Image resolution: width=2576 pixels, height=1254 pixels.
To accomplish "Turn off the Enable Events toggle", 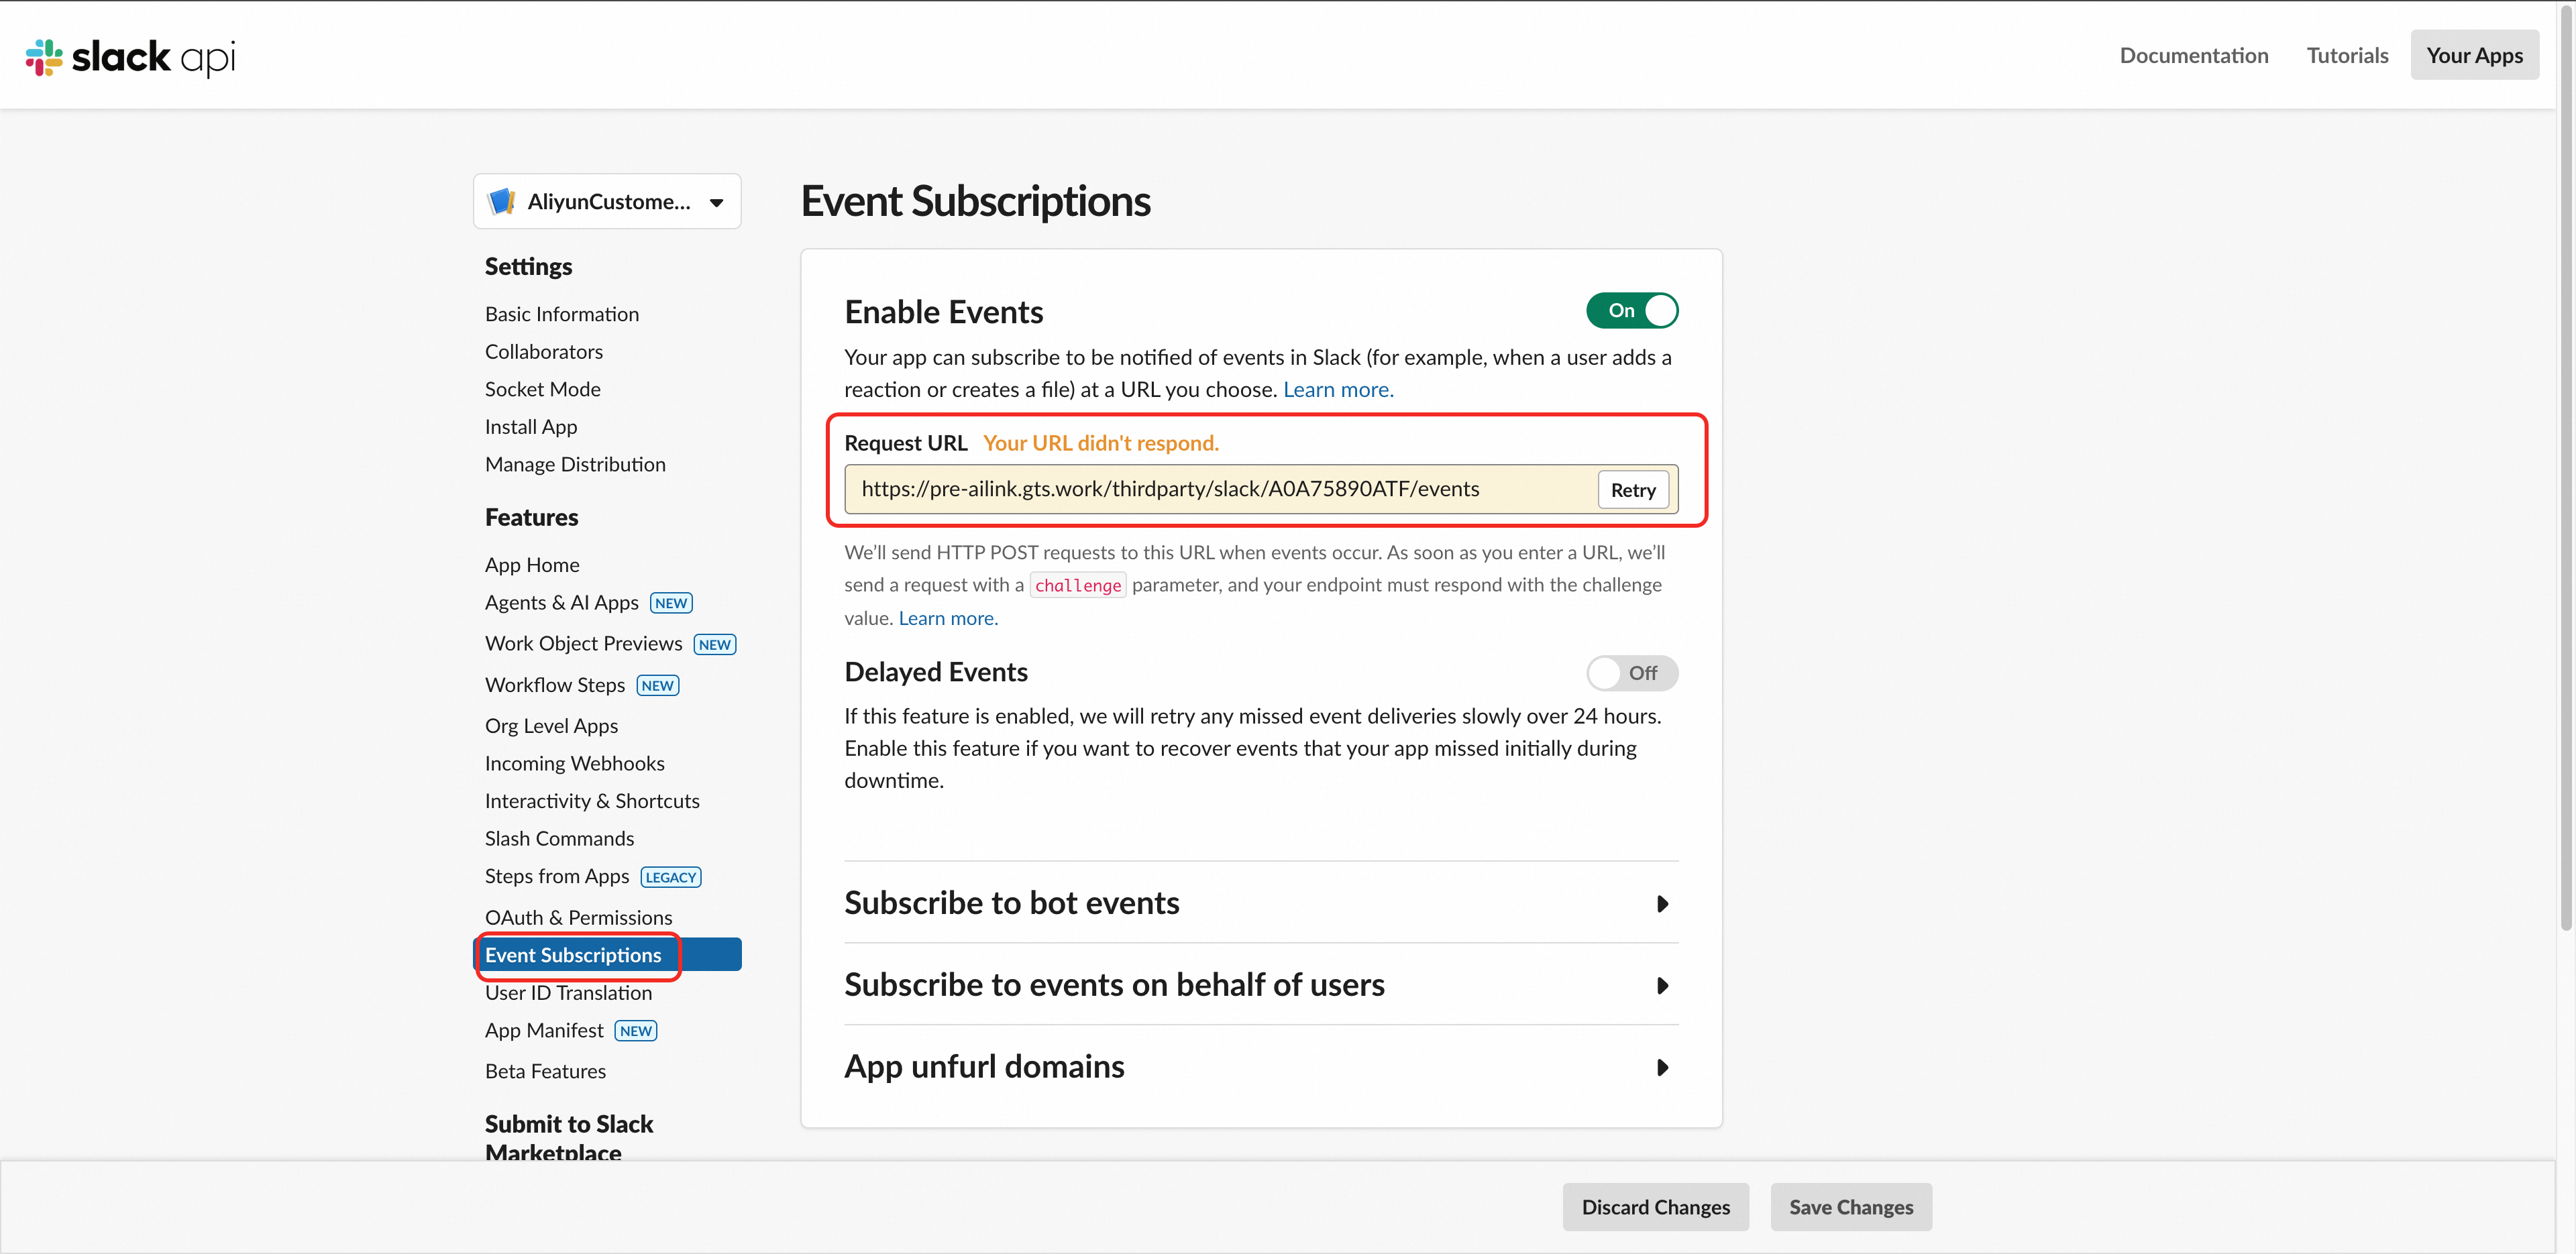I will pos(1632,311).
